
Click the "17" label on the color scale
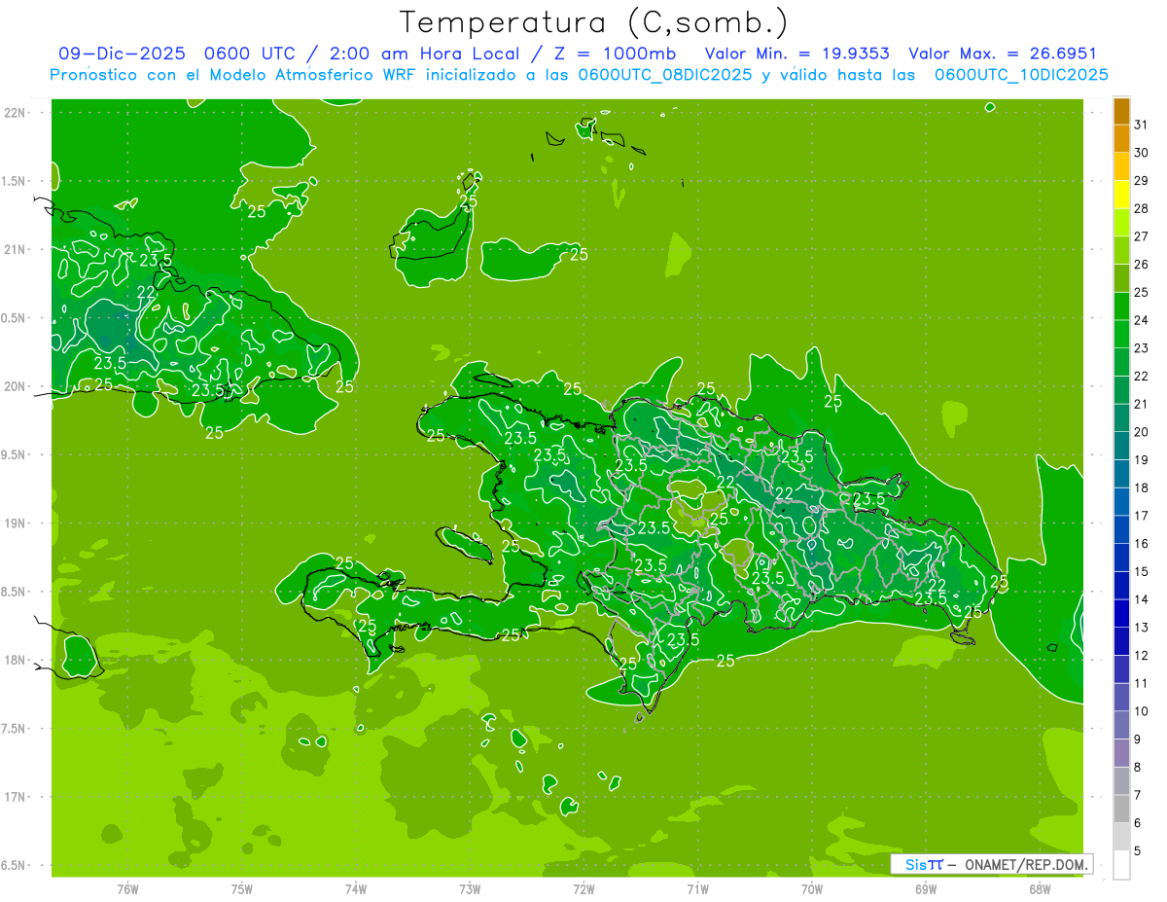pos(1141,515)
